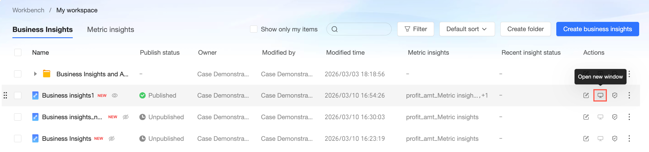Click shield icon for Business insights1 row
Image resolution: width=649 pixels, height=152 pixels.
615,95
